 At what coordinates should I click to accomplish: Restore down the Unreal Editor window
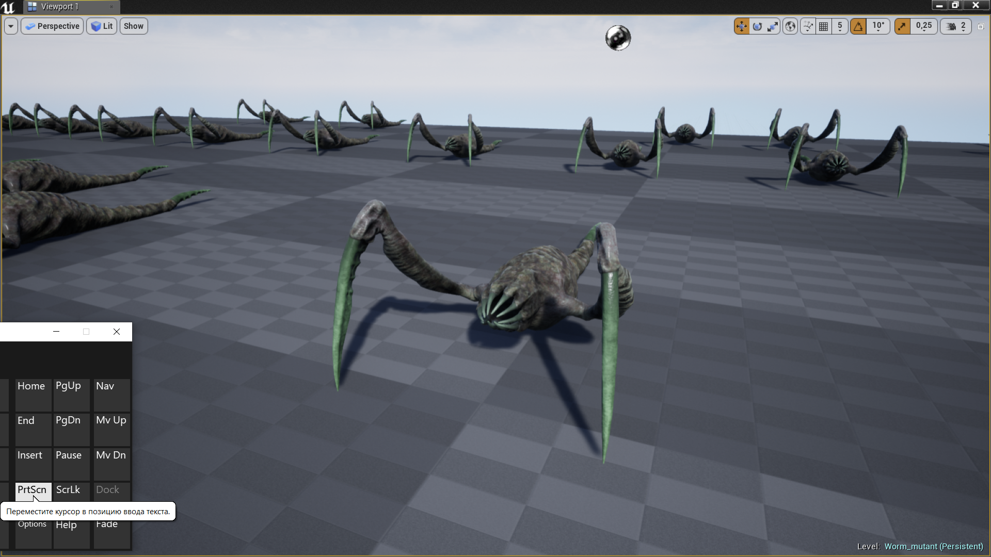point(955,5)
